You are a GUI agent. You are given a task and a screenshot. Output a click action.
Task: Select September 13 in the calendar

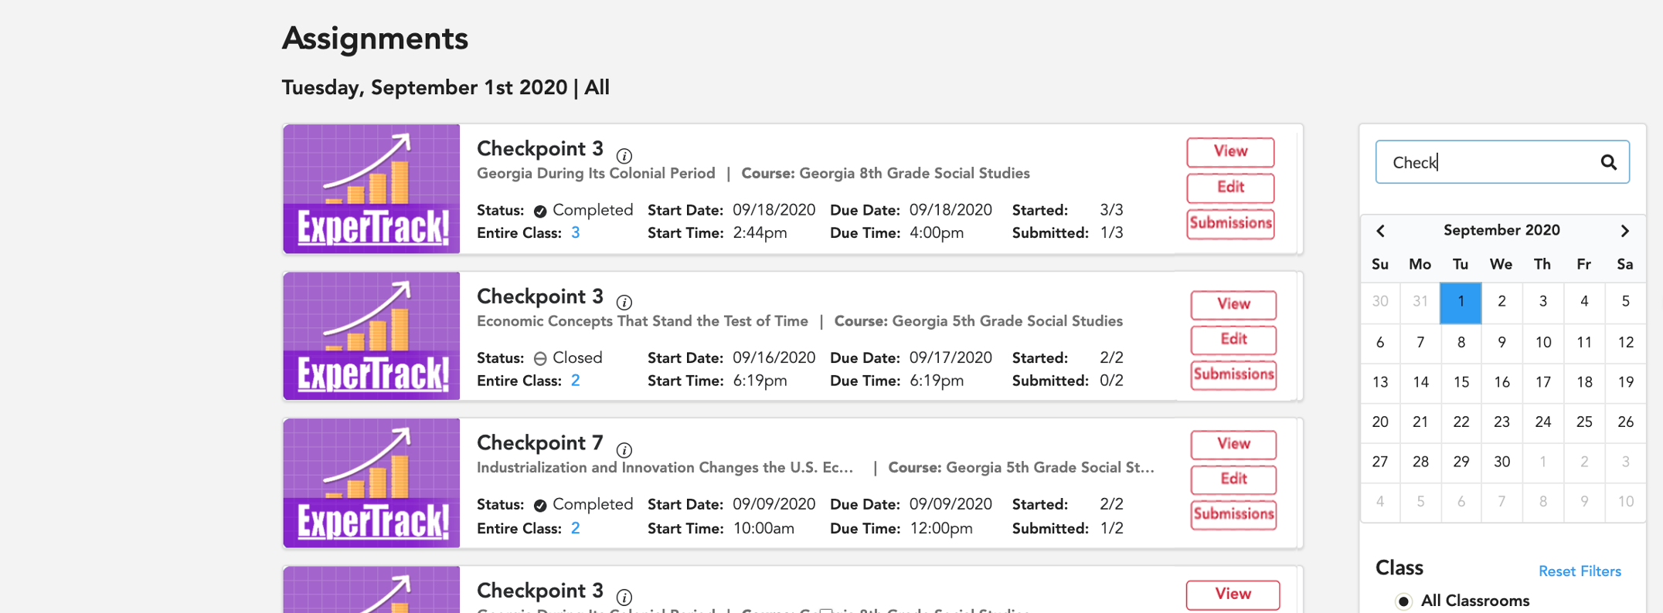click(x=1380, y=382)
